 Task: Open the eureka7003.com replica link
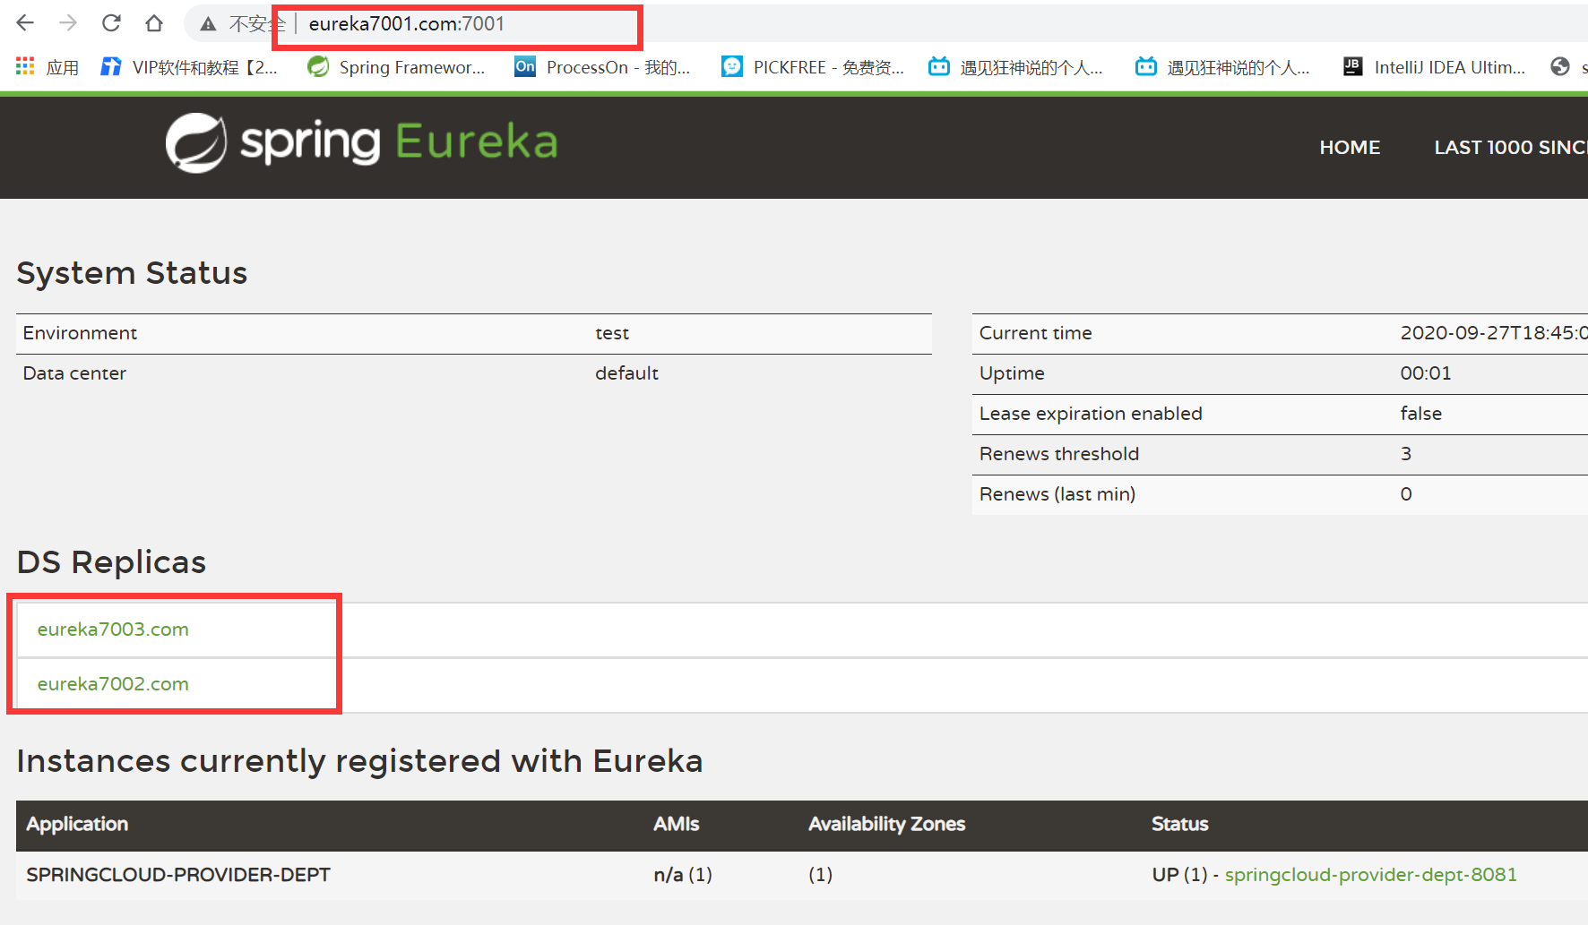pos(113,630)
